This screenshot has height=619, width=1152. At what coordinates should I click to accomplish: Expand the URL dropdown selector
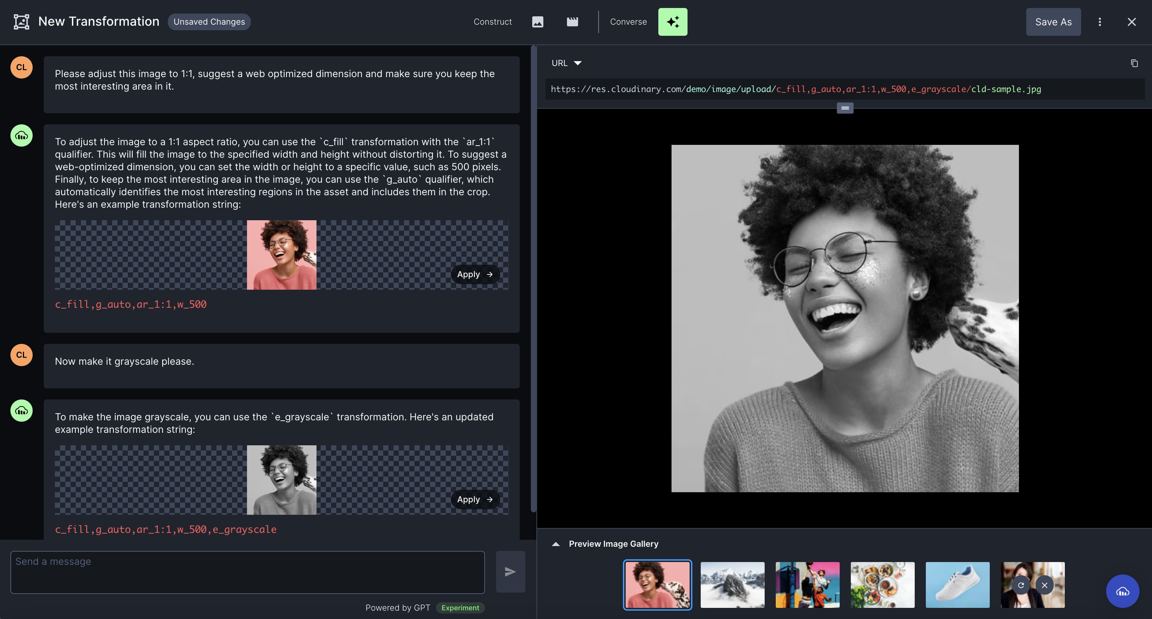coord(576,63)
